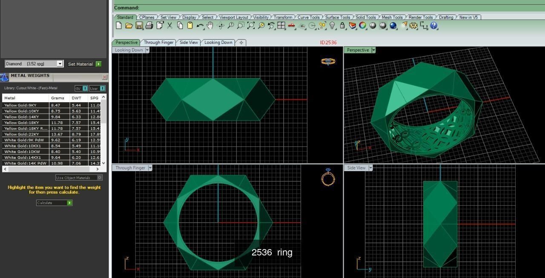Open the four viewports layout icon
545x278 pixels.
(281, 26)
